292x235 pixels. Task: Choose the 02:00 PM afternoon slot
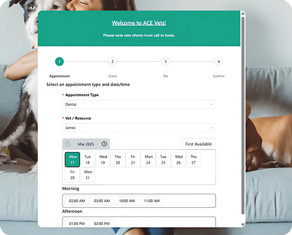coord(102,224)
